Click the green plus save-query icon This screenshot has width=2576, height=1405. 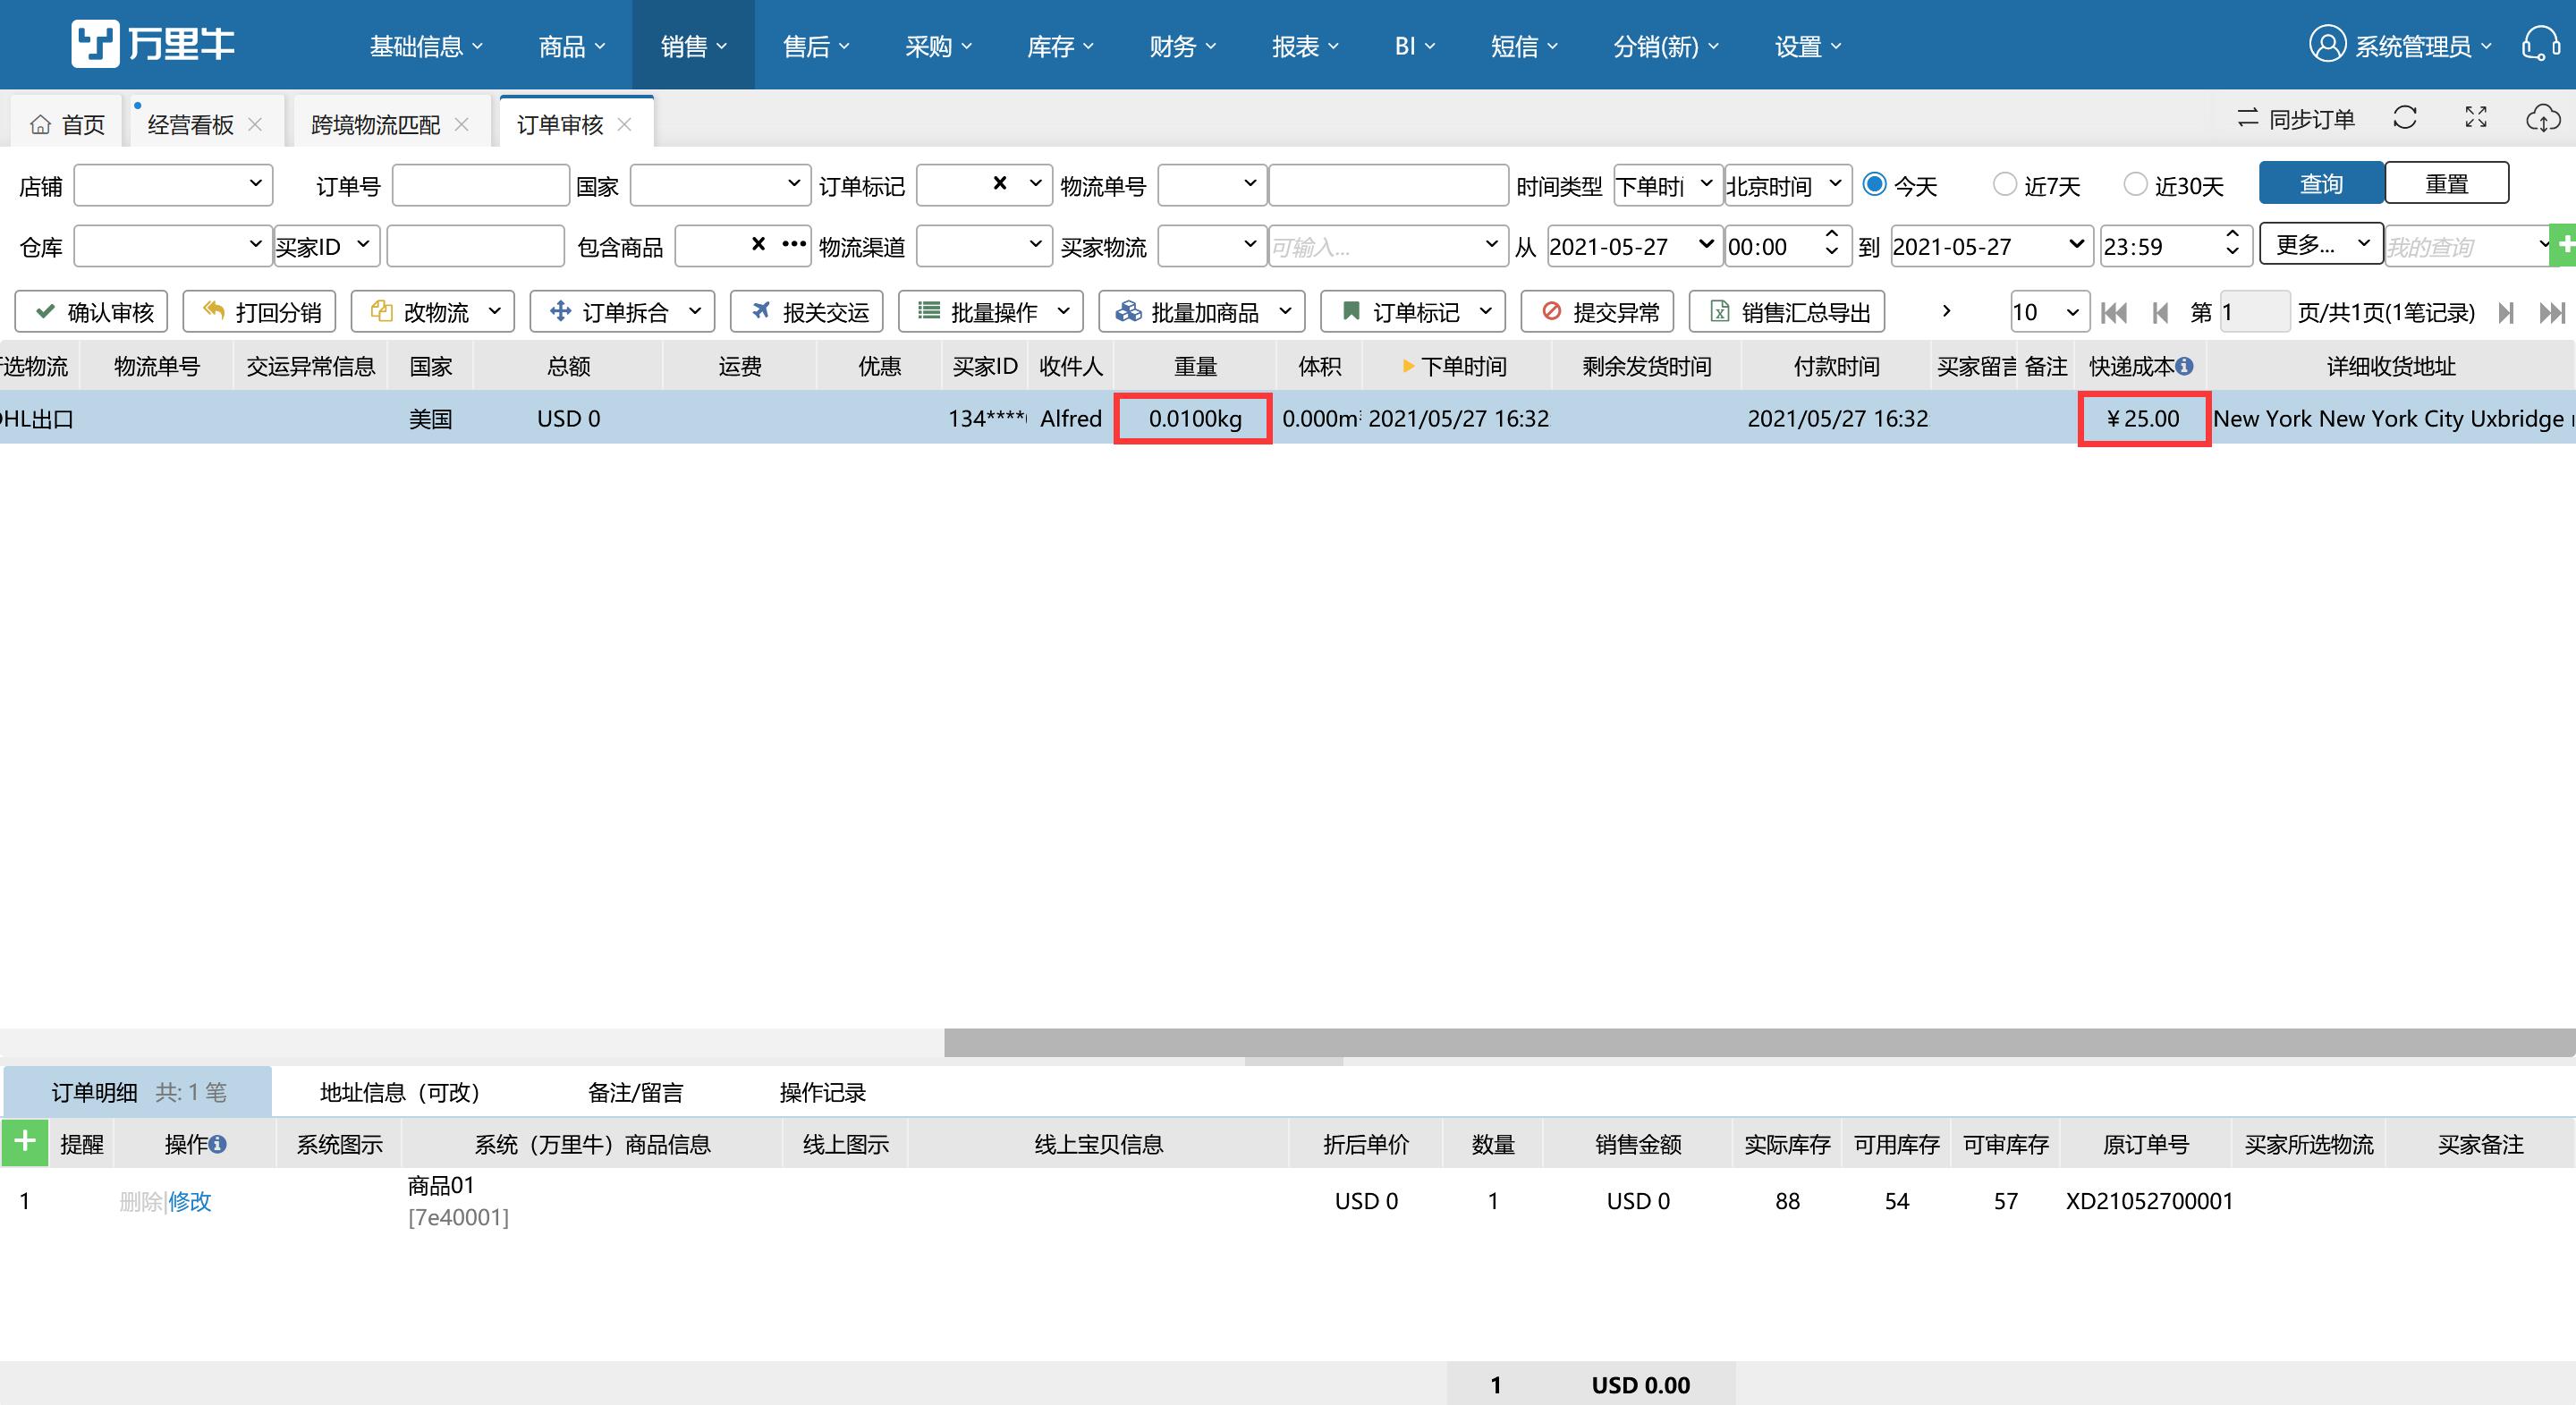[x=2565, y=245]
